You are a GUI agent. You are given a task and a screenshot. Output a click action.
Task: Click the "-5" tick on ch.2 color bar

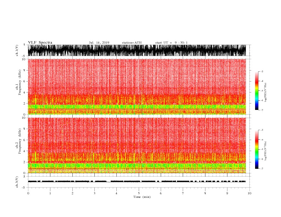pyautogui.click(x=261, y=149)
